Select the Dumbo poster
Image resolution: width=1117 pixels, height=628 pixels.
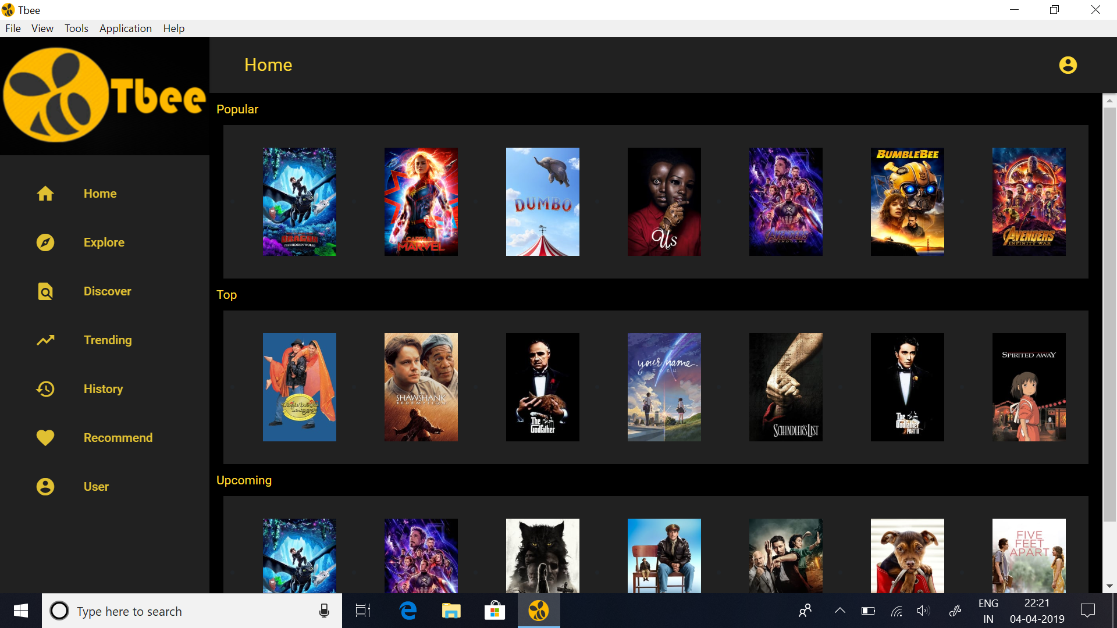(x=543, y=202)
